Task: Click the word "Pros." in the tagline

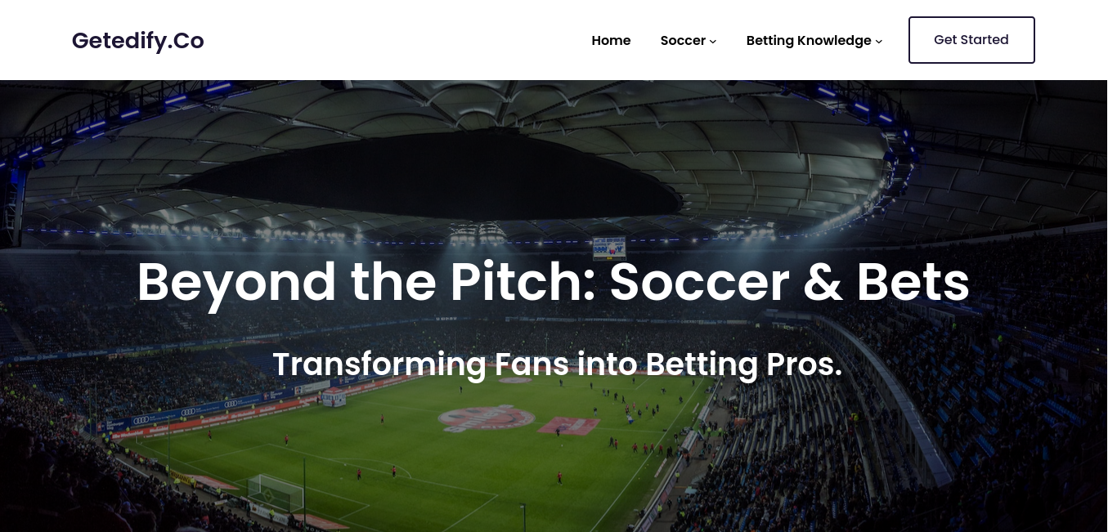Action: 804,364
